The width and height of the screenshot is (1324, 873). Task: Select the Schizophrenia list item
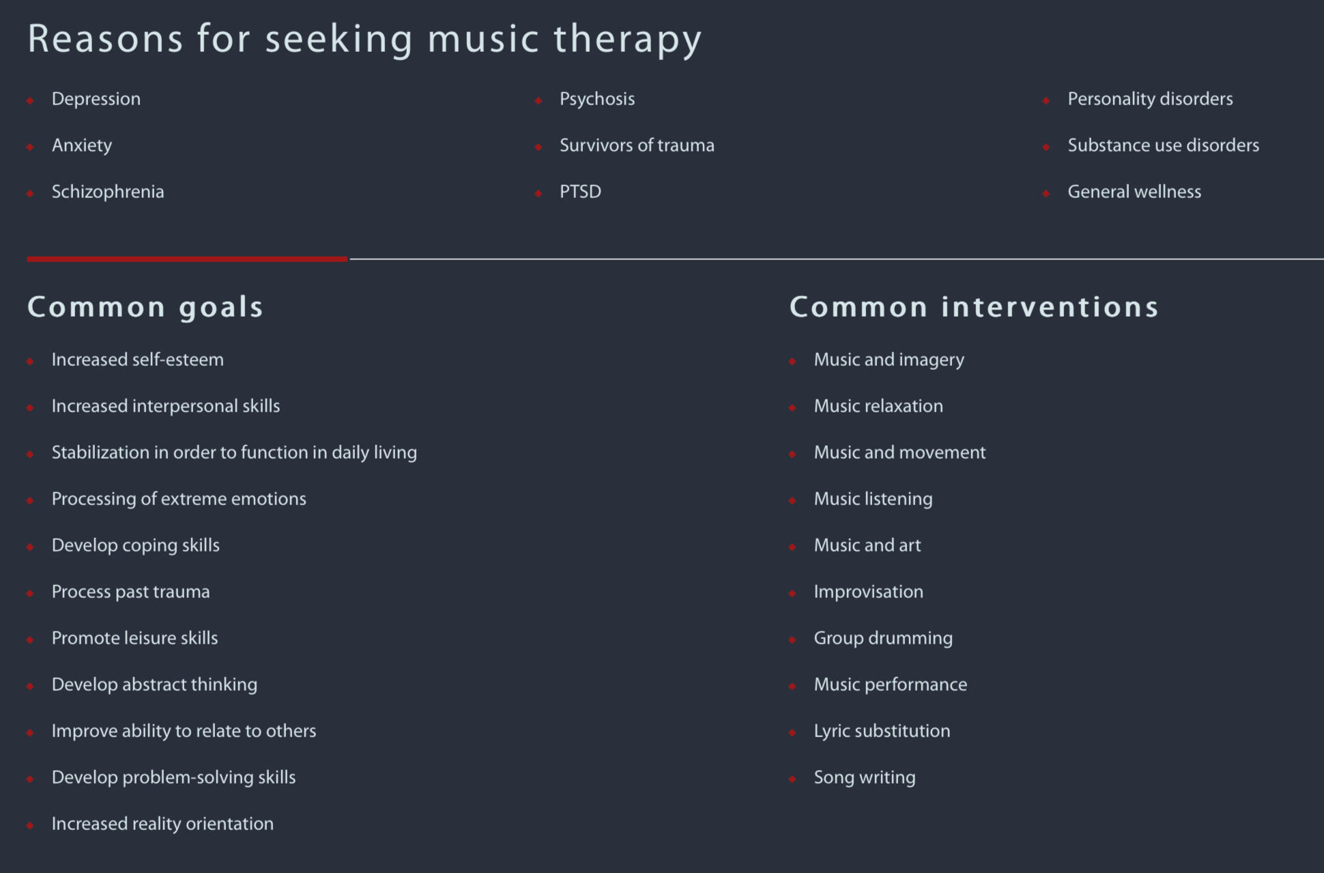pos(108,192)
